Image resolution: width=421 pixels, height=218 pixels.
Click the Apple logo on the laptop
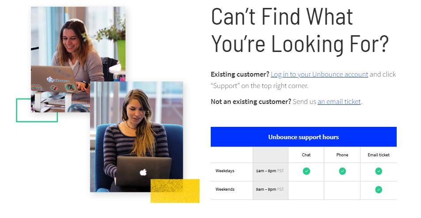143,172
